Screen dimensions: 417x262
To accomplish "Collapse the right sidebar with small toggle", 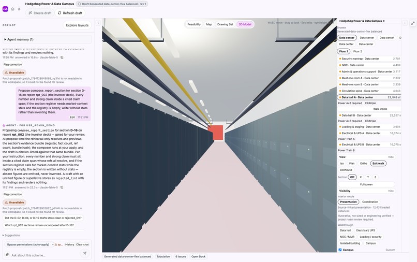I will (x=405, y=23).
